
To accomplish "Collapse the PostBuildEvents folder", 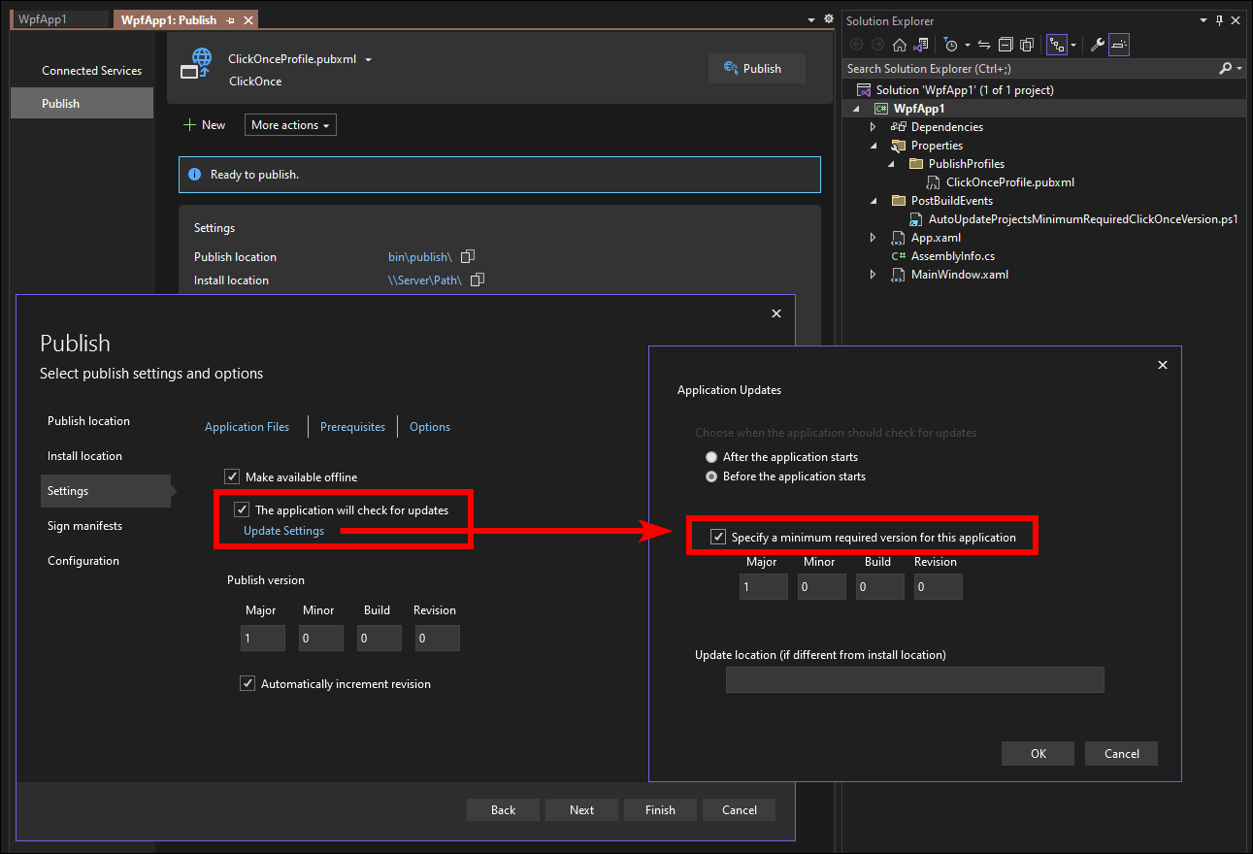I will tap(873, 201).
